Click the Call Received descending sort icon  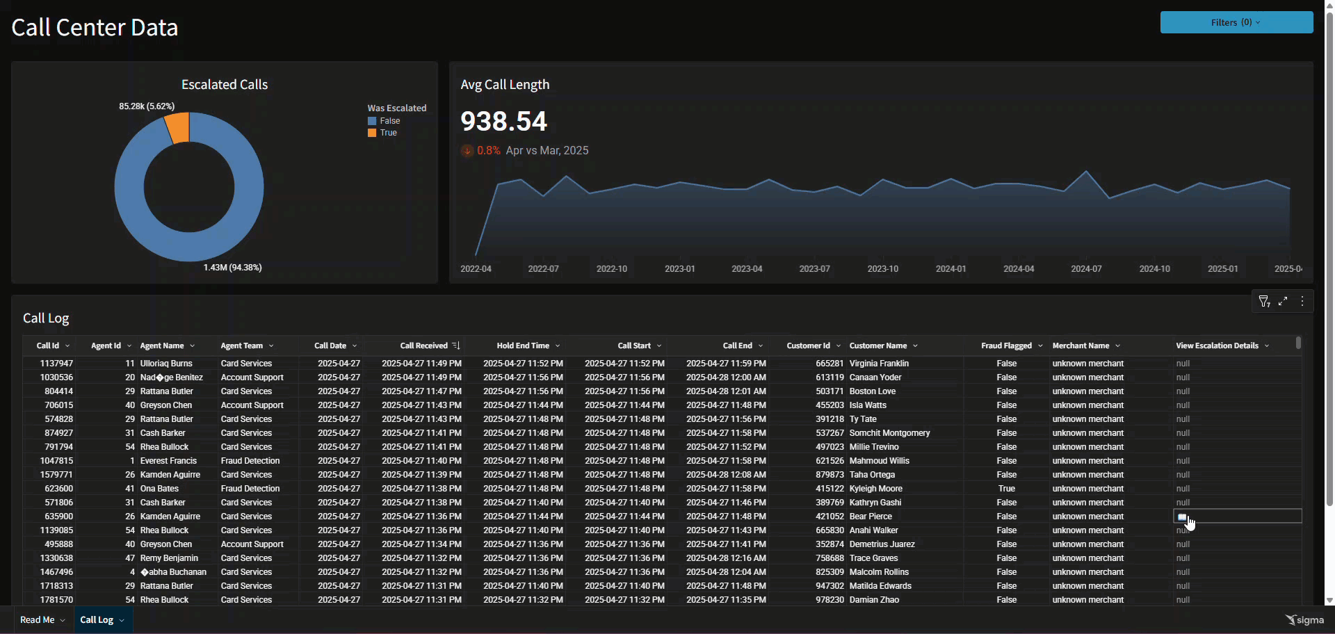coord(456,346)
